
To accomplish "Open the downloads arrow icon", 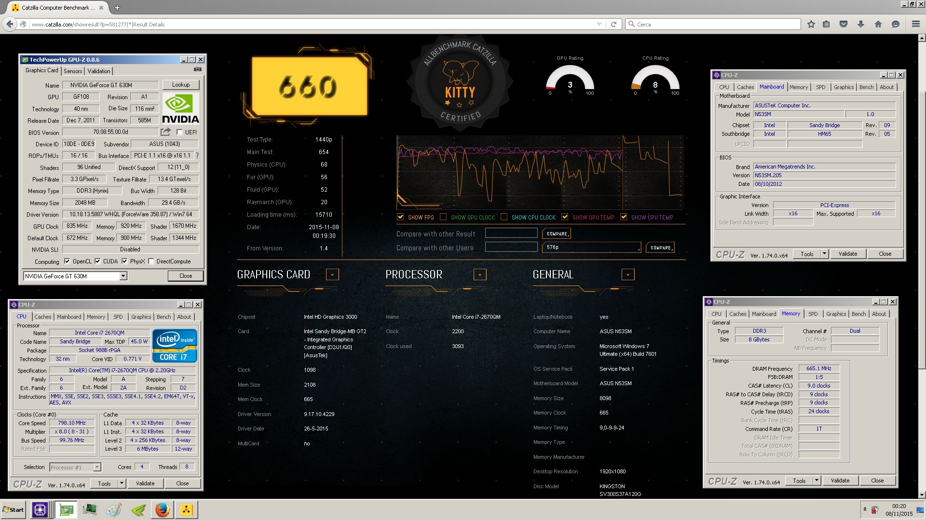I will coord(861,24).
